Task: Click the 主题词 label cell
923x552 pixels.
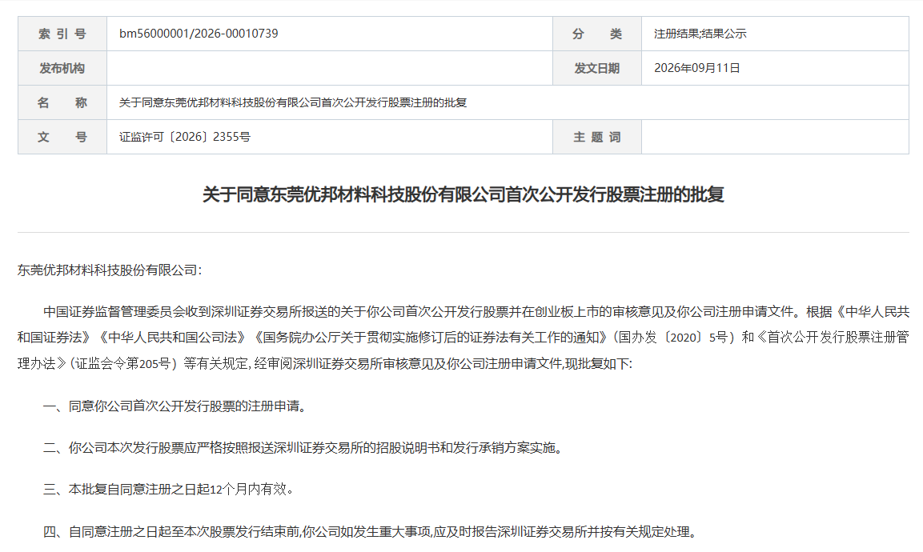Action: [597, 137]
